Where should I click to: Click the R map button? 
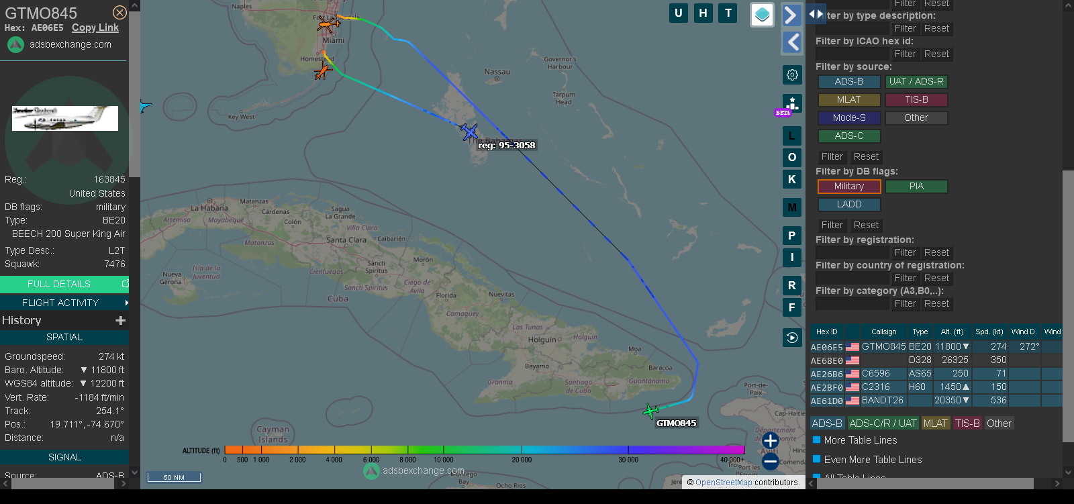pyautogui.click(x=792, y=285)
